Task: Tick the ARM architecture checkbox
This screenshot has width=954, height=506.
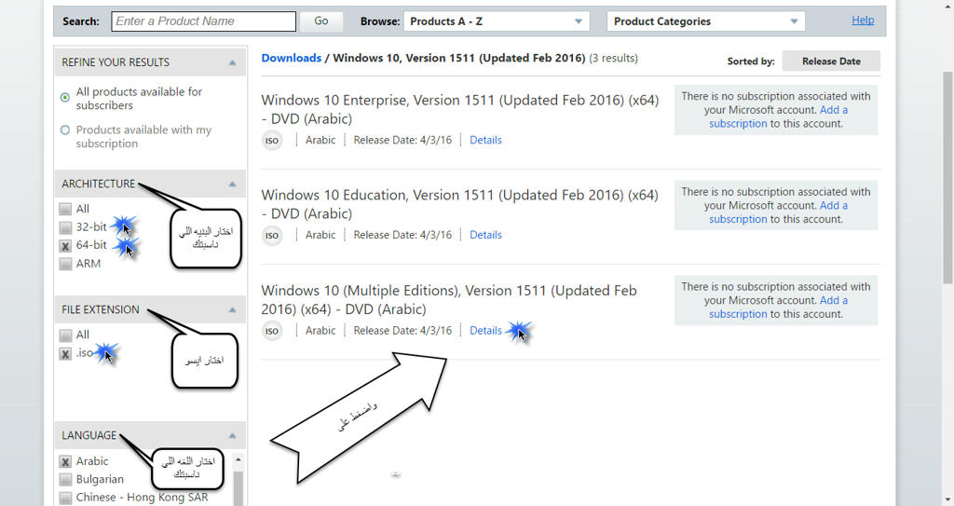Action: (65, 264)
